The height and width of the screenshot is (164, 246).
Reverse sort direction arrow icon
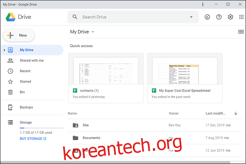(236, 113)
